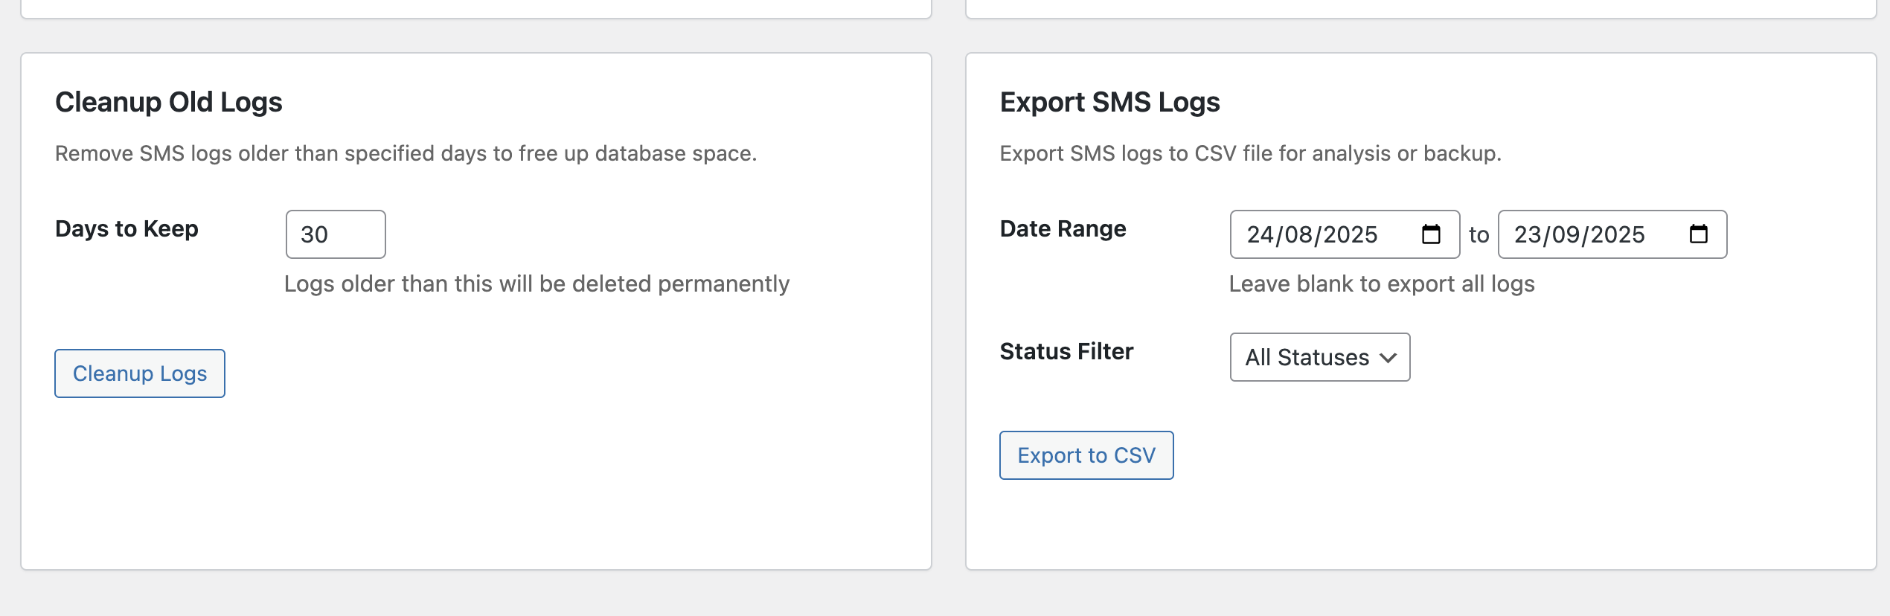This screenshot has width=1890, height=616.
Task: Select the day 23 in end date
Action: tap(1528, 234)
